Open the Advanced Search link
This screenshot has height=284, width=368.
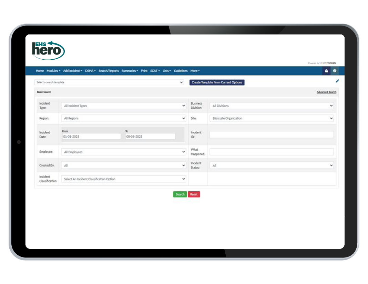[326, 92]
